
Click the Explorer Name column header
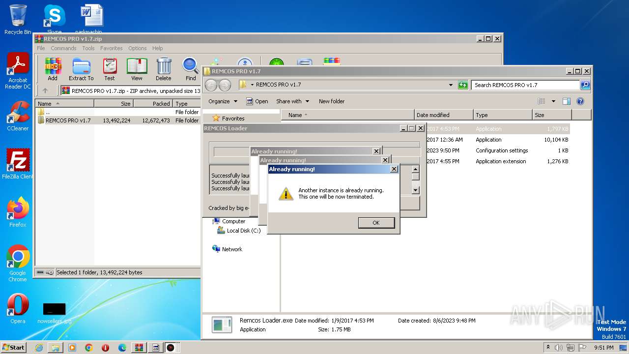[x=347, y=115]
